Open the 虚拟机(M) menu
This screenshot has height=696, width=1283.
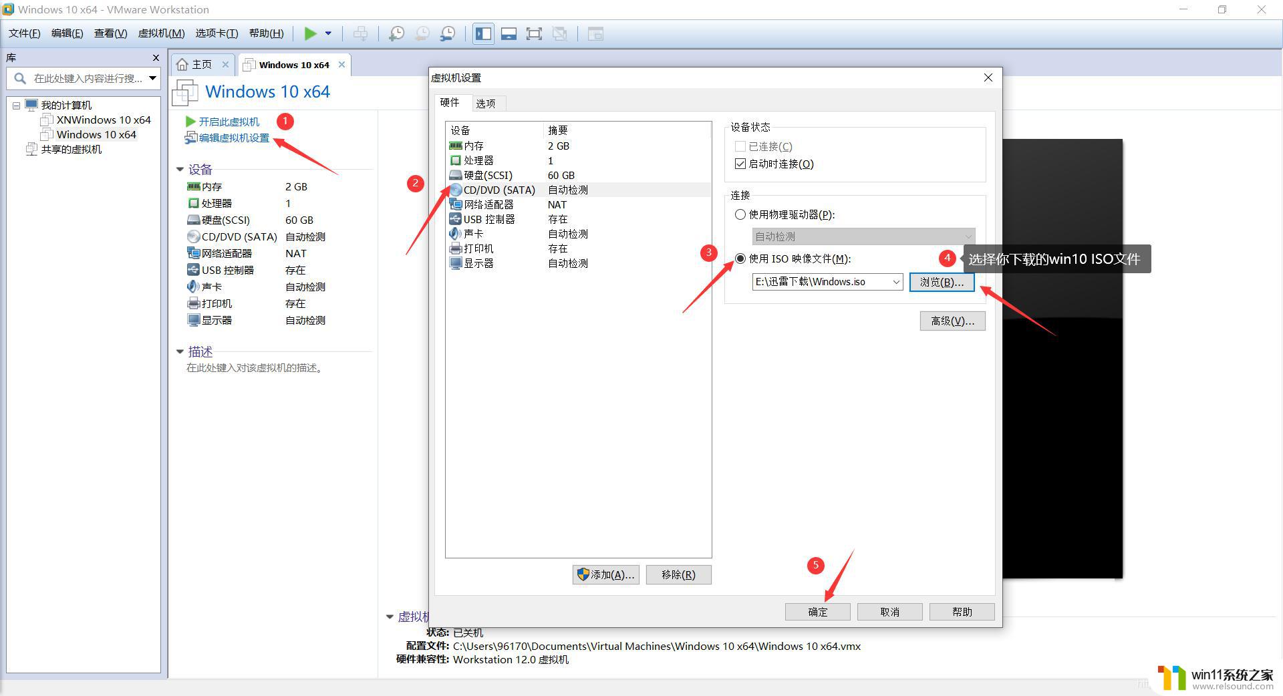click(x=161, y=33)
